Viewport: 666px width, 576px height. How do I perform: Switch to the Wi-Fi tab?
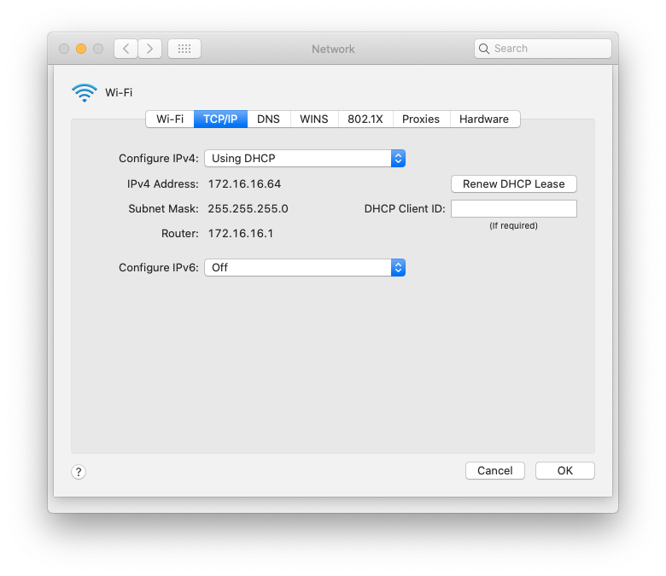[x=170, y=119]
